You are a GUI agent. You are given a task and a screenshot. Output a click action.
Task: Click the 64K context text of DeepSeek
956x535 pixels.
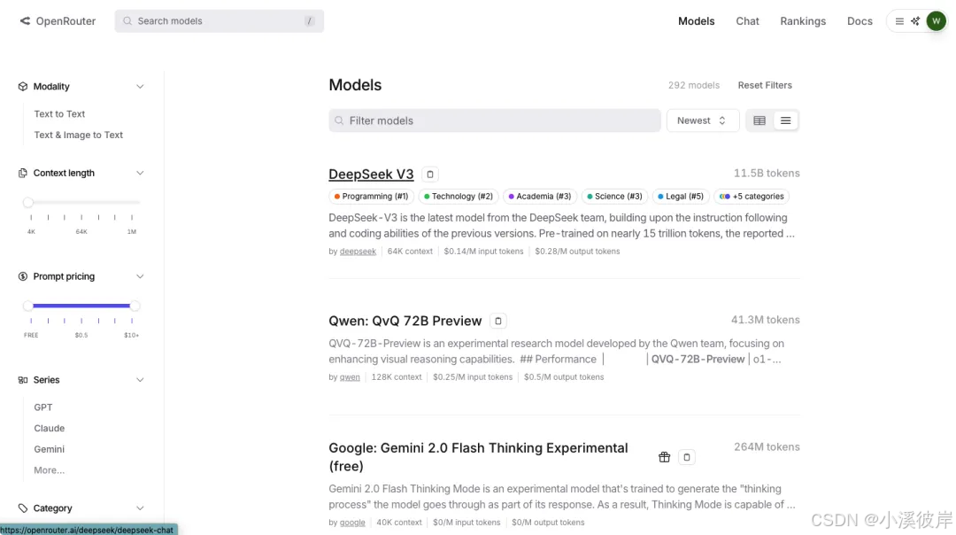[410, 252]
